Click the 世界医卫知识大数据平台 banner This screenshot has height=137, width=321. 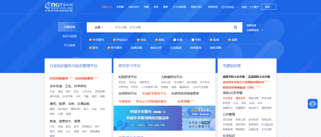[199, 125]
